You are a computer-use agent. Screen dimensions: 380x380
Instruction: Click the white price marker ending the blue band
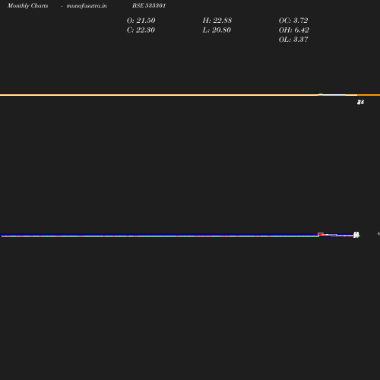(356, 235)
